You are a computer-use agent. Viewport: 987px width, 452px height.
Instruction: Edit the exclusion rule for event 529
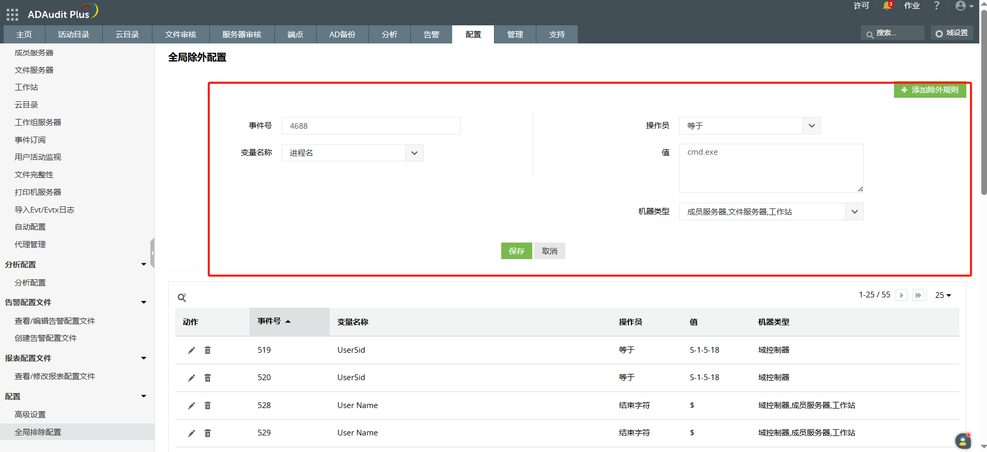click(191, 433)
